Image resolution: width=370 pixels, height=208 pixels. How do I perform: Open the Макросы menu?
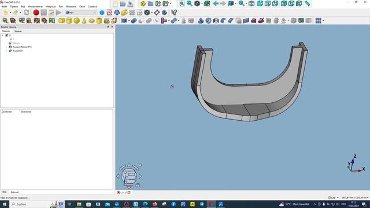(50, 6)
